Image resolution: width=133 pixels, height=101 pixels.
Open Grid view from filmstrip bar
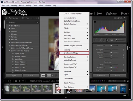16,81
